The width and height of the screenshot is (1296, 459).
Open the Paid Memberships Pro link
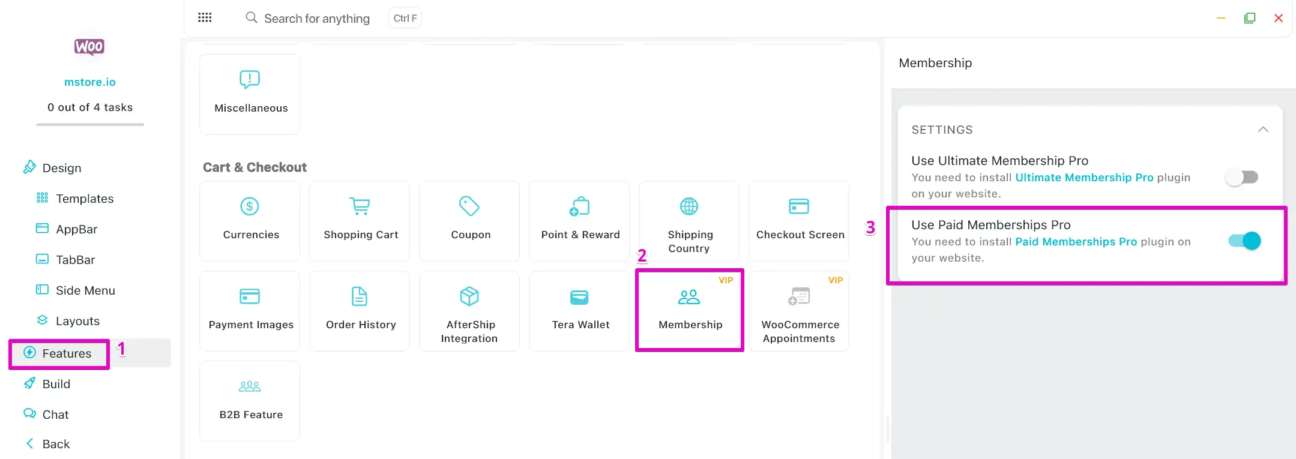pyautogui.click(x=1076, y=242)
